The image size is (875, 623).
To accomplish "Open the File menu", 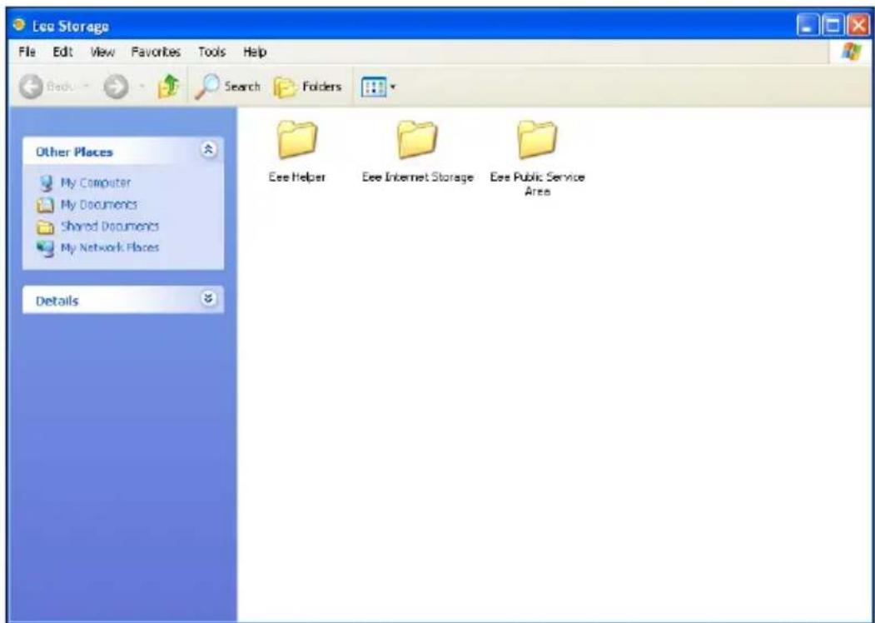I will point(27,52).
